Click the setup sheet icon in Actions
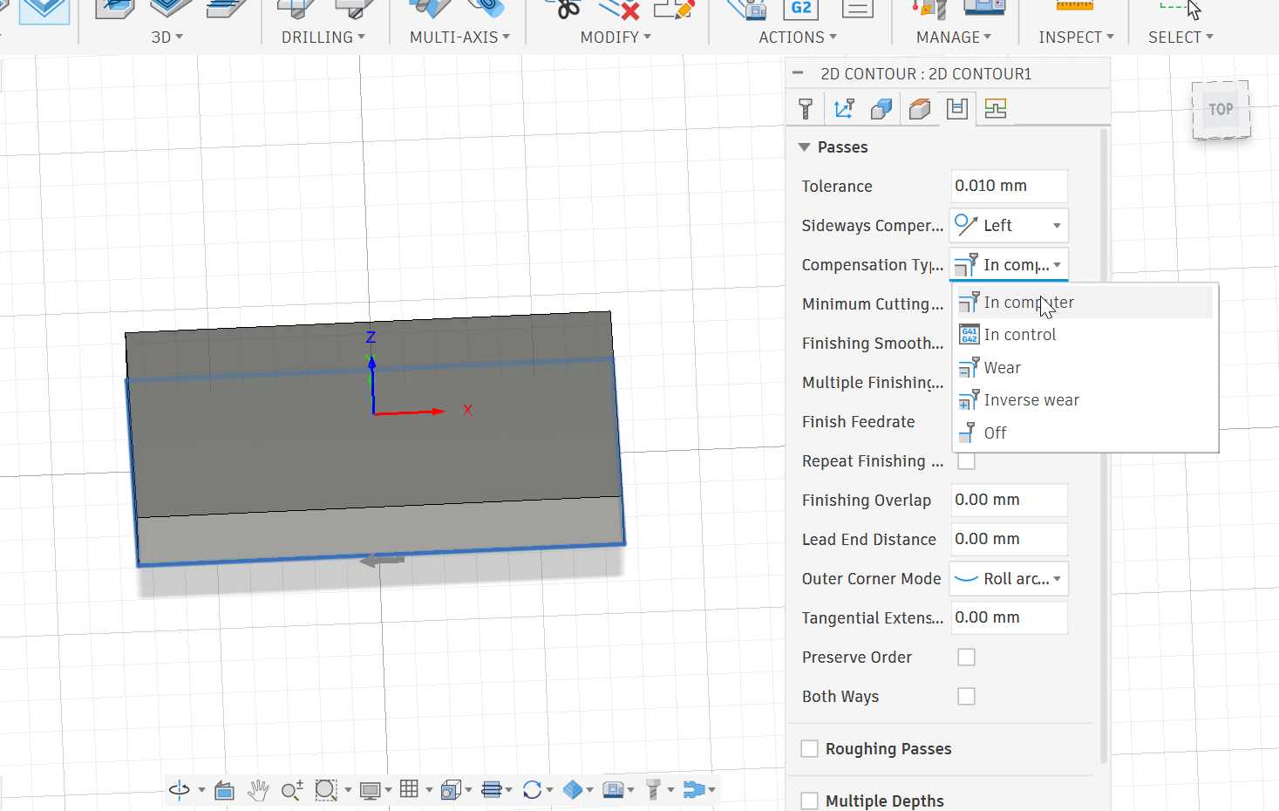The height and width of the screenshot is (811, 1279). click(858, 9)
